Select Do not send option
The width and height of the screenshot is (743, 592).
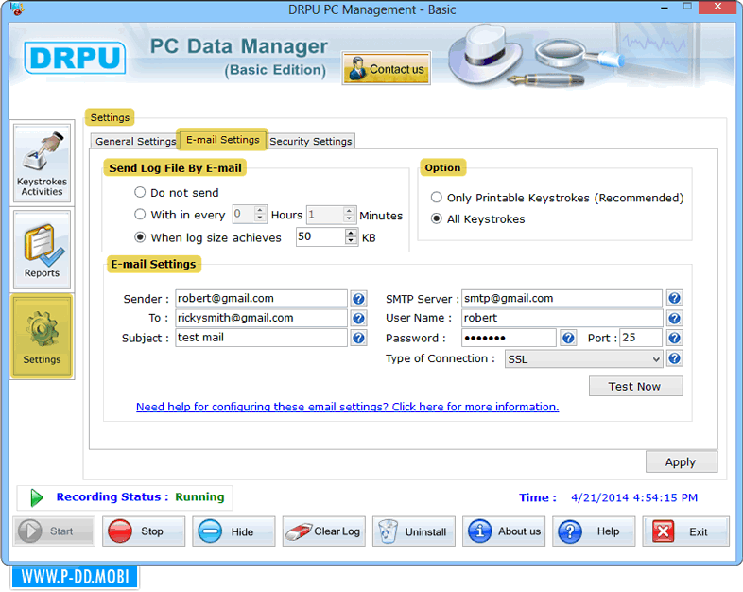pos(140,192)
